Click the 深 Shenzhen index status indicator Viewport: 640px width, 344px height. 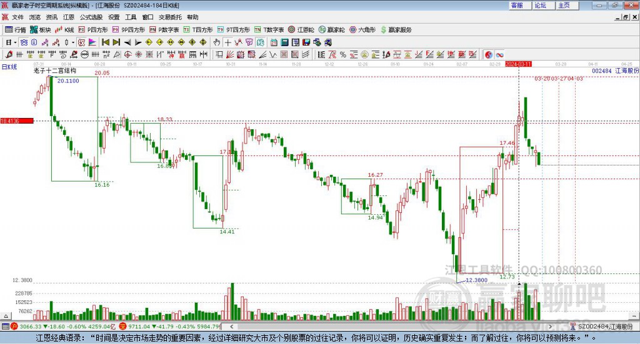click(123, 326)
